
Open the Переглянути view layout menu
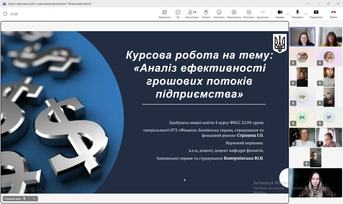(234, 14)
